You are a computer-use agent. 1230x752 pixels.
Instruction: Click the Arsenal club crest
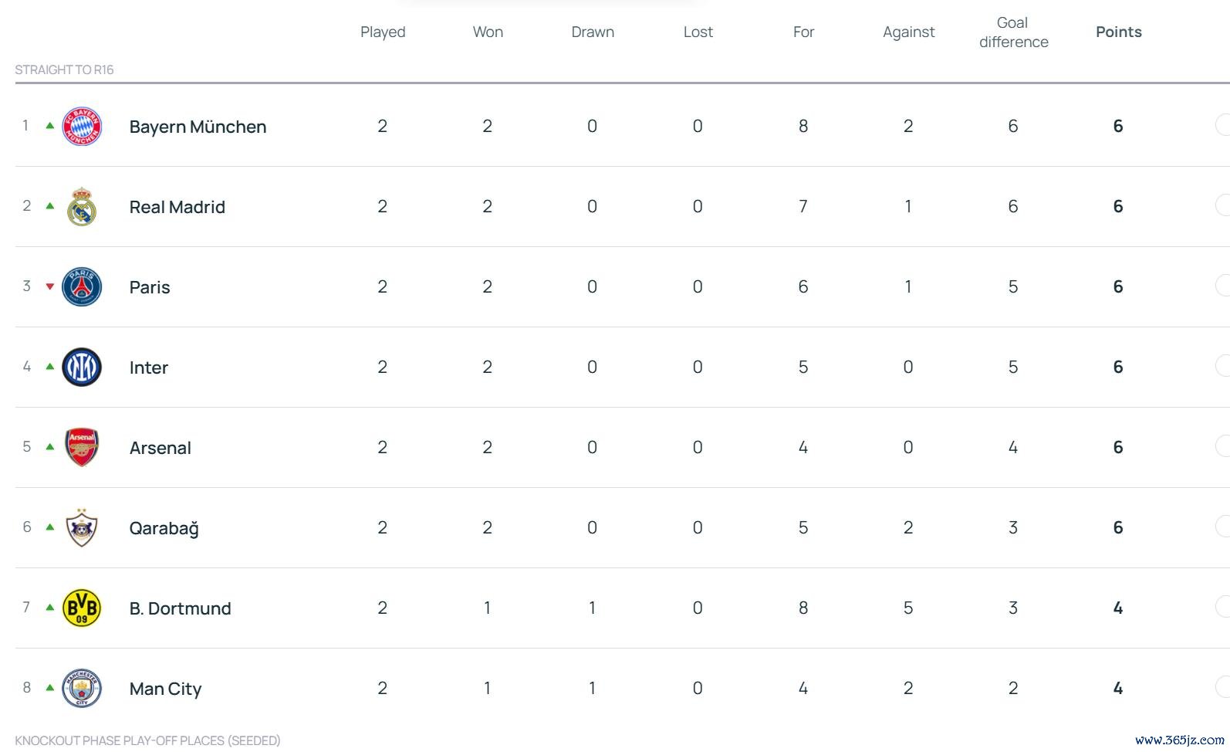point(82,448)
